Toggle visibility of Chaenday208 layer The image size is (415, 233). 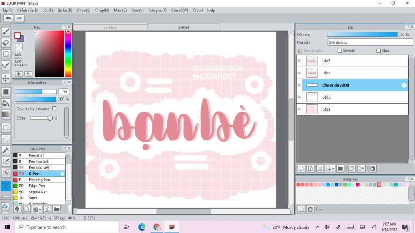click(299, 85)
